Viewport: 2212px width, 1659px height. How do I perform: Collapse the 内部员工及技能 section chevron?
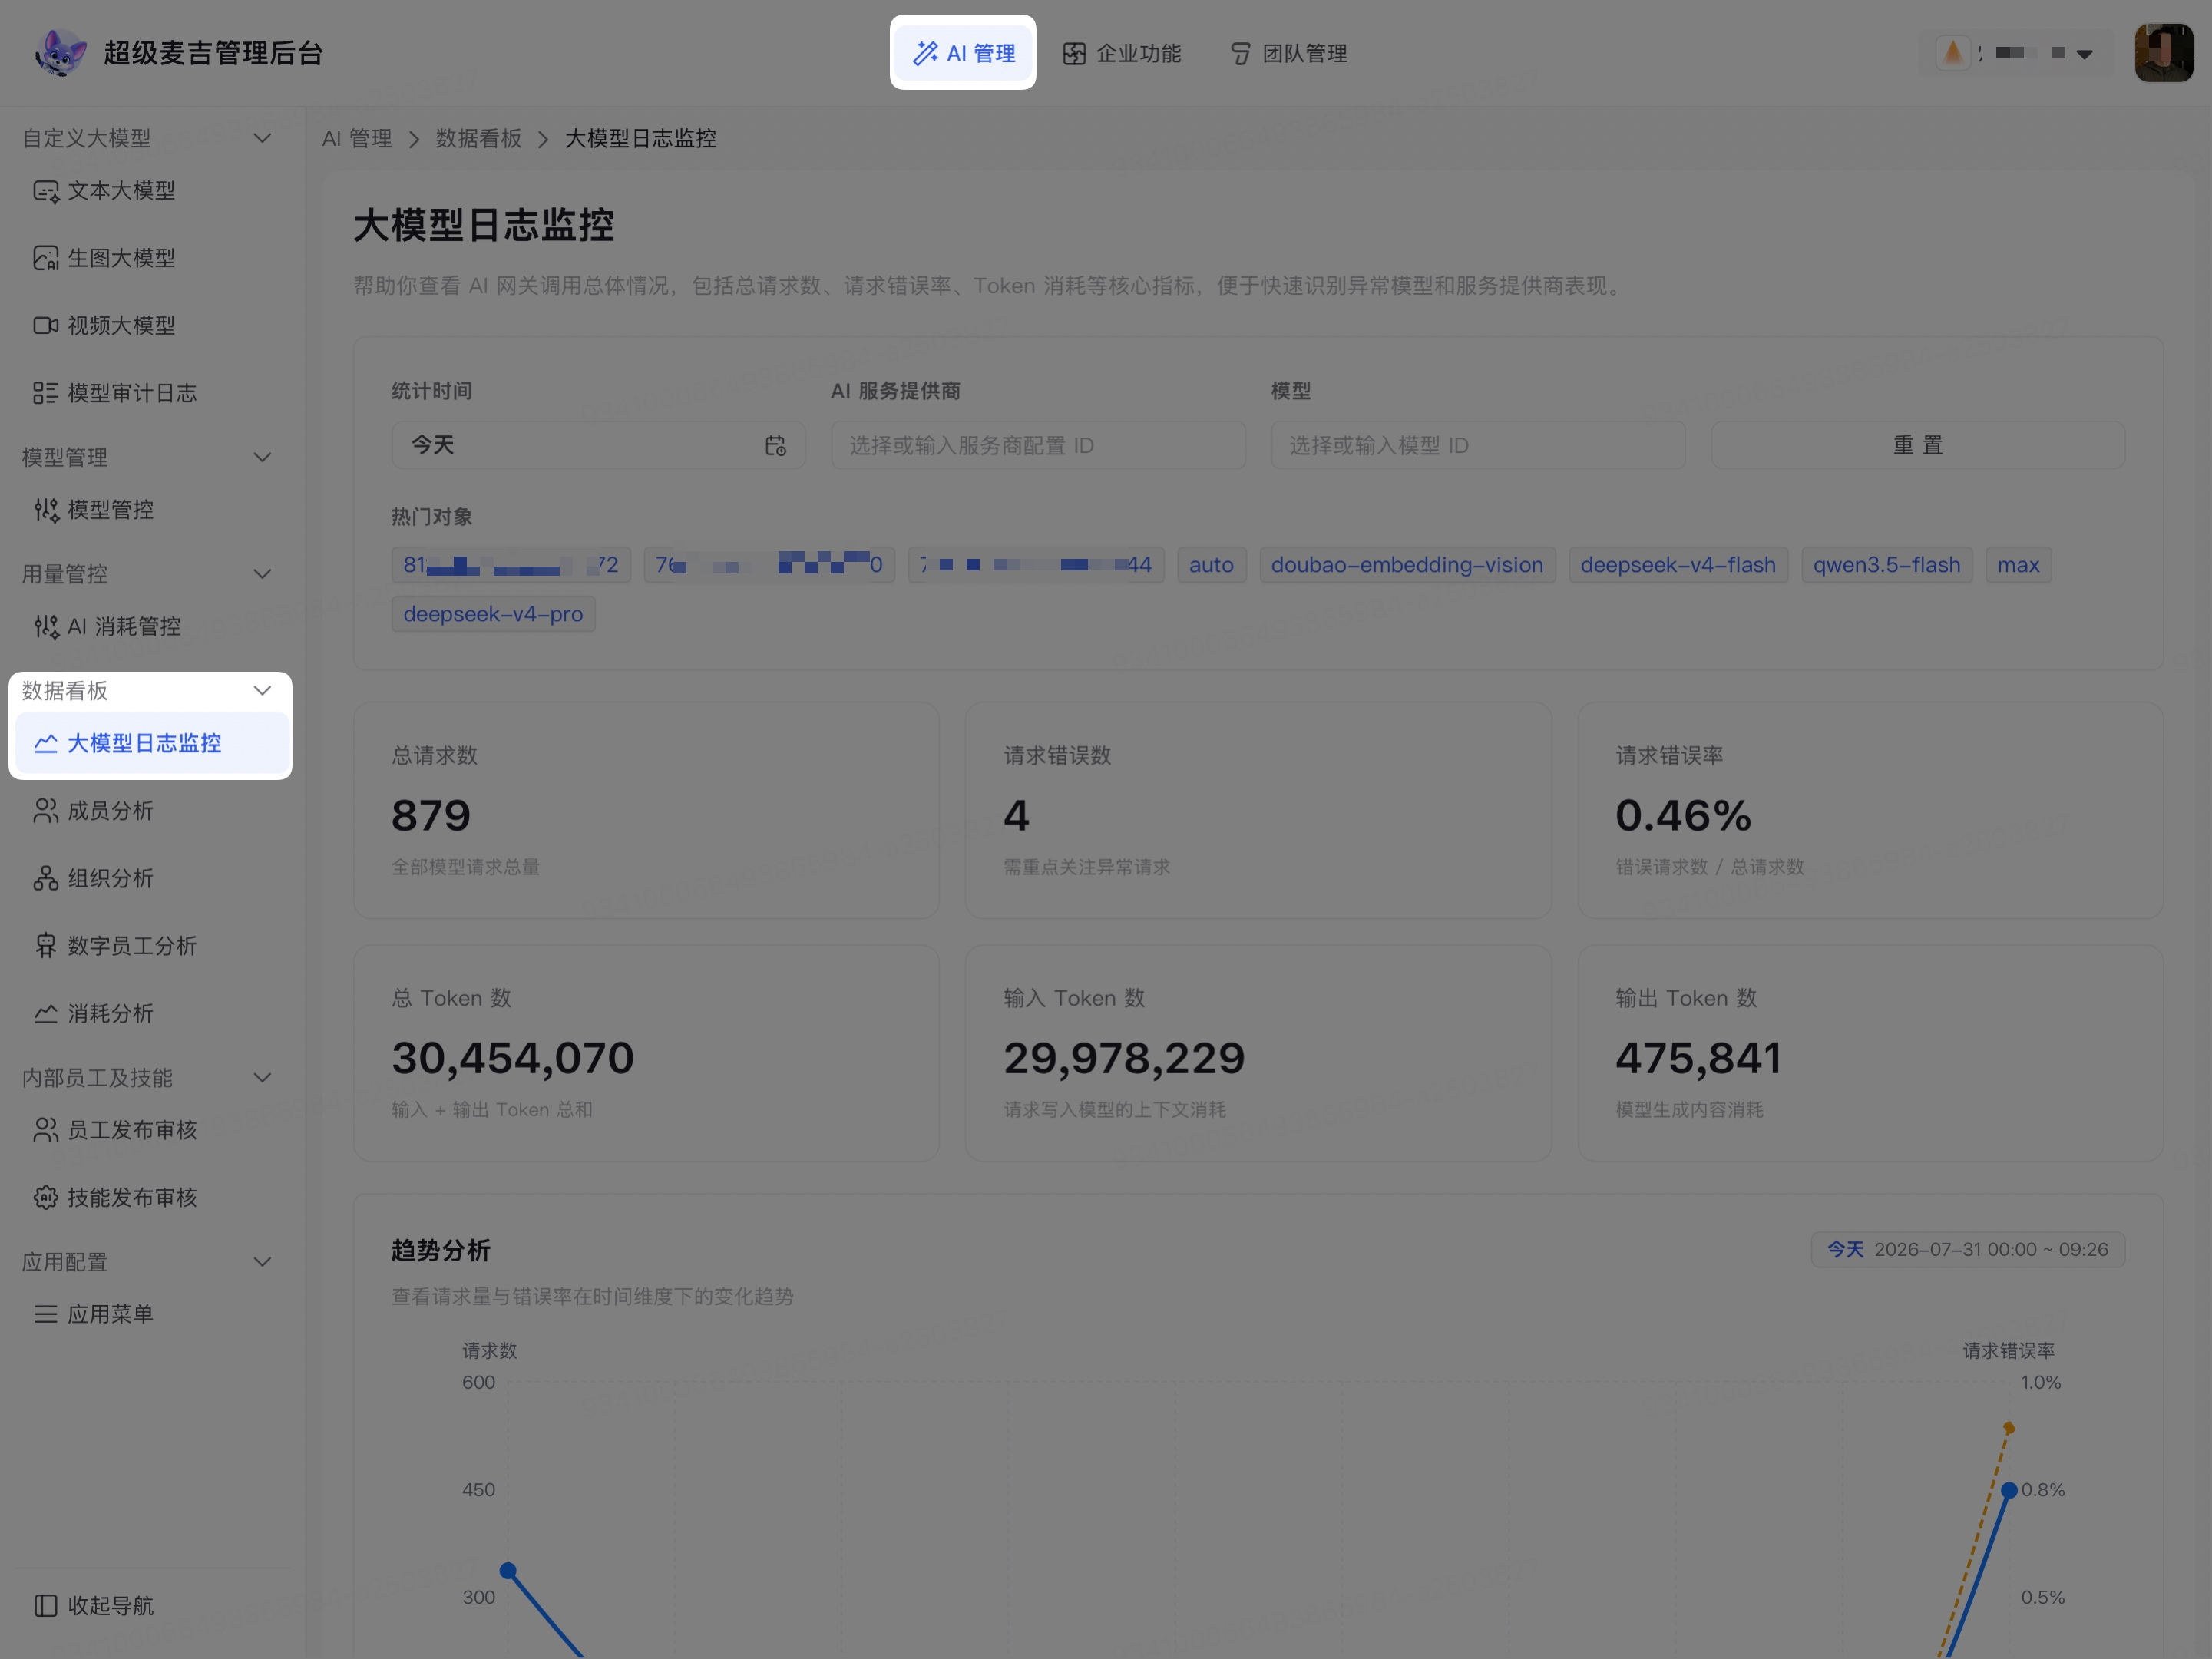(x=263, y=1078)
